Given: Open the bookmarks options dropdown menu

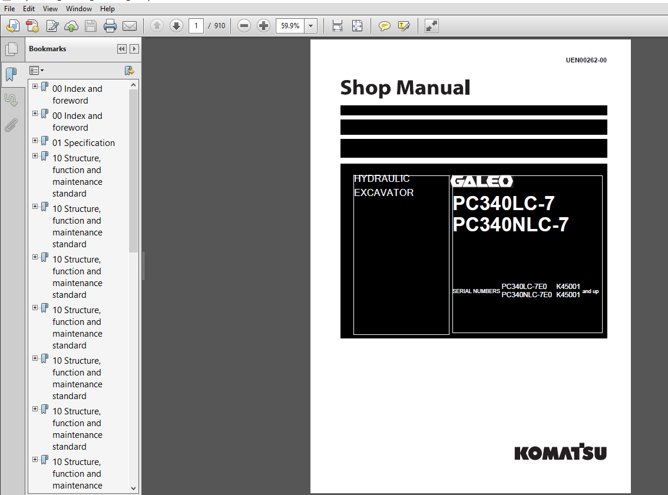Looking at the screenshot, I should (x=36, y=70).
